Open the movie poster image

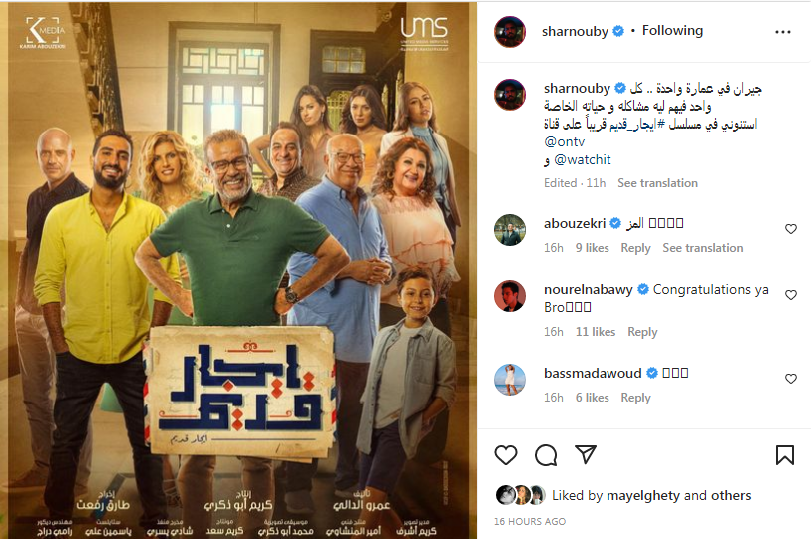click(x=238, y=270)
